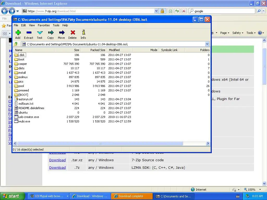Click the security lock icon in address bar
The width and height of the screenshot is (267, 200).
pos(162,11)
